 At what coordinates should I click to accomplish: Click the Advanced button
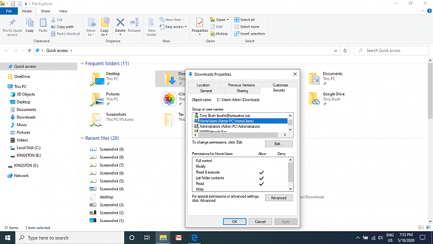(278, 198)
